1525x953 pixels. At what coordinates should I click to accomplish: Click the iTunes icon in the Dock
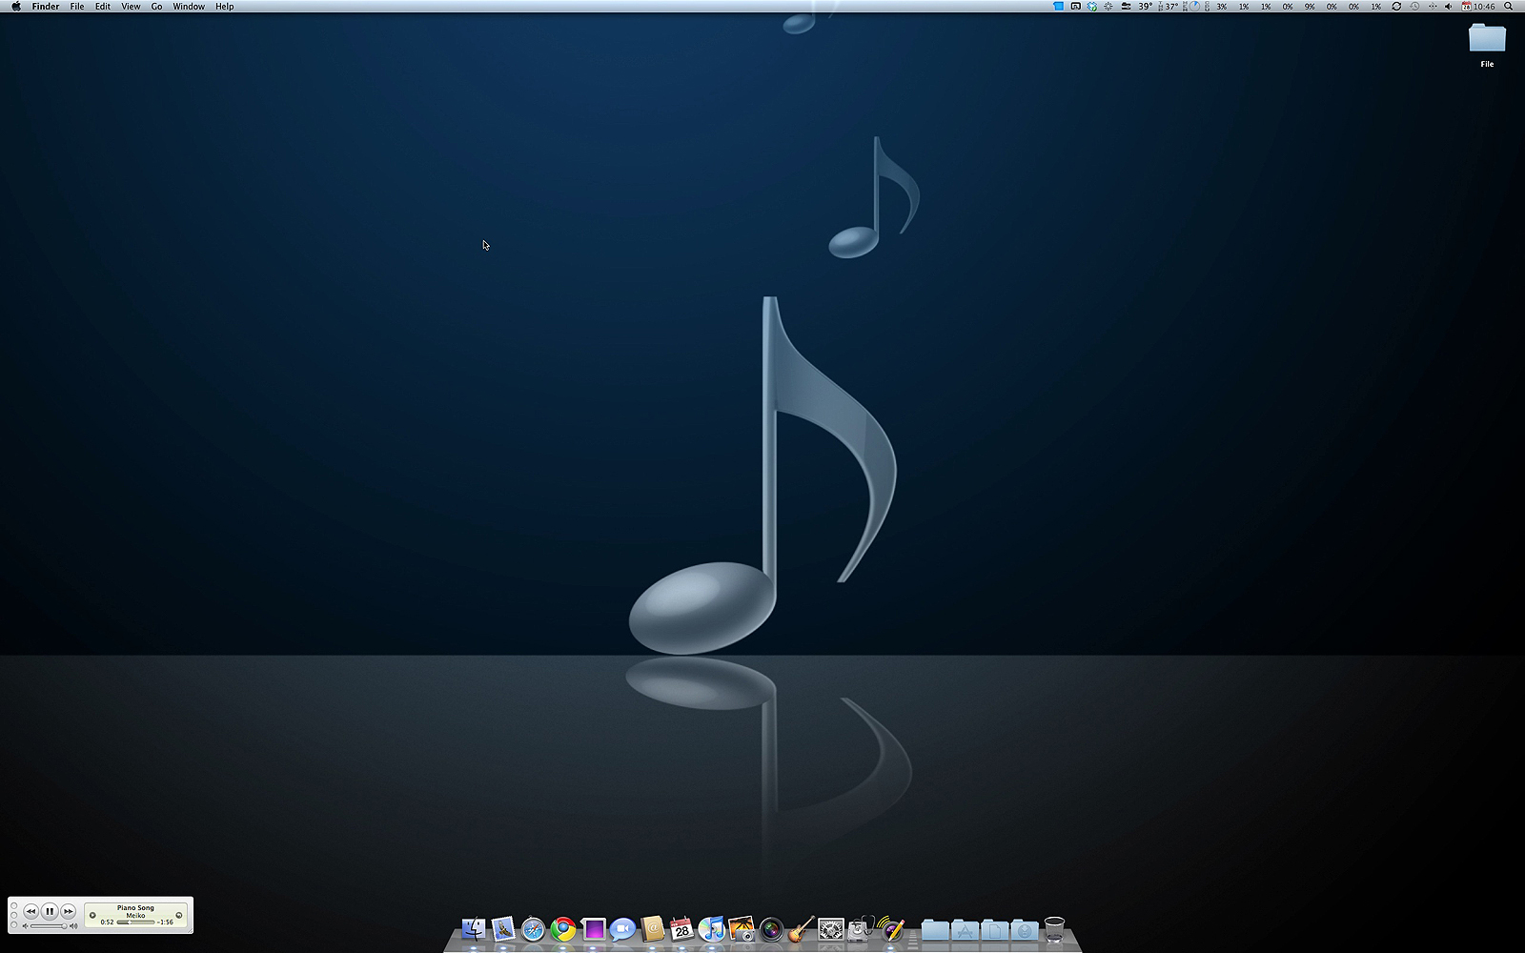click(712, 929)
